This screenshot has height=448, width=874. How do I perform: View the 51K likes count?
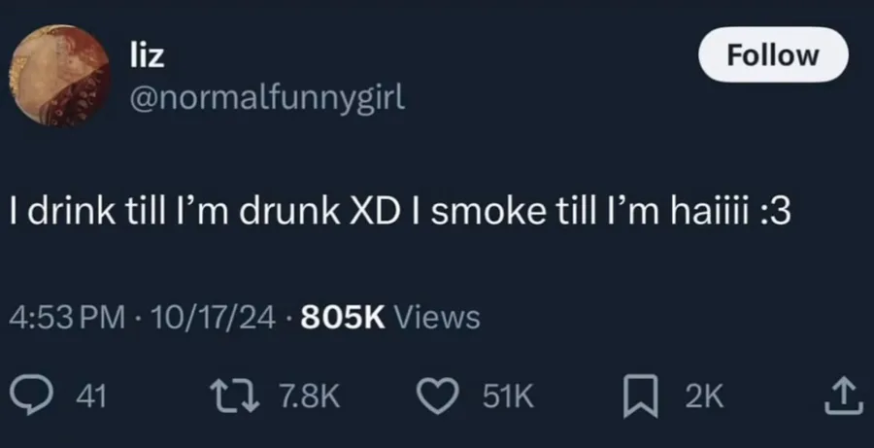[508, 396]
